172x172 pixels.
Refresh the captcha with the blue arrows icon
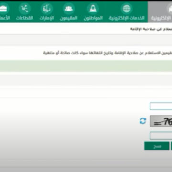coord(143,121)
